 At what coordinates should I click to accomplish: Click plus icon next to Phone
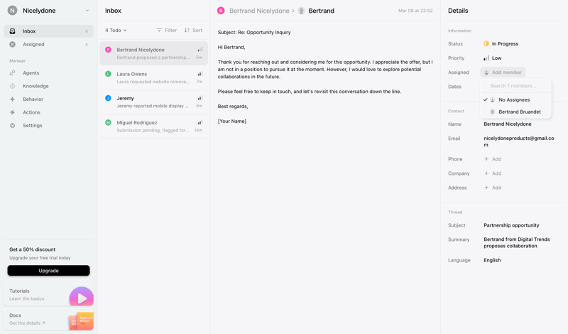point(486,159)
